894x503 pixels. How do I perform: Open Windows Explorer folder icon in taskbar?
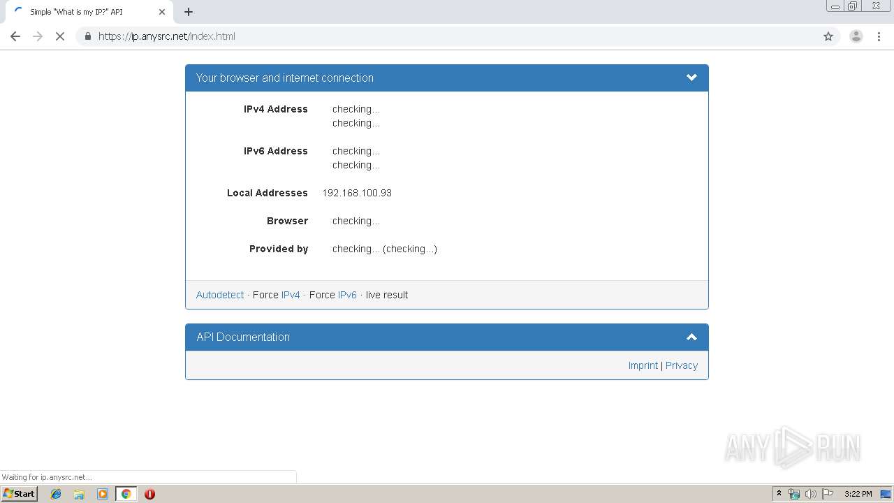[x=79, y=494]
